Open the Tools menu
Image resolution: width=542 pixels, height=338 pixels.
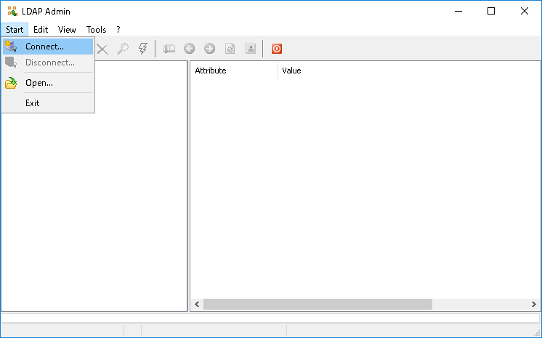pos(96,30)
